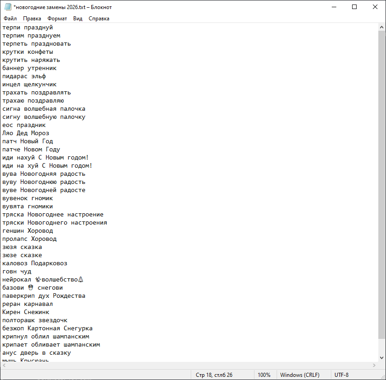Click the snowman emoji on the базови line
The width and height of the screenshot is (386, 380).
coord(31,287)
